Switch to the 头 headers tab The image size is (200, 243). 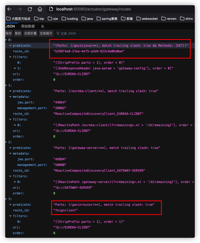click(43, 26)
